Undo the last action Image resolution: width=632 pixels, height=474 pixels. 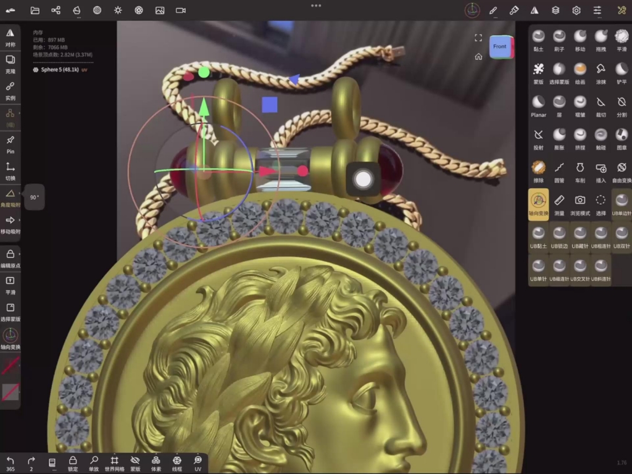pos(10,464)
